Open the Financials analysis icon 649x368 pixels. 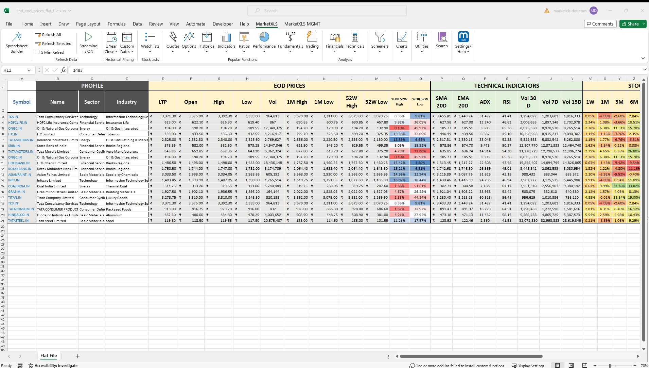334,37
